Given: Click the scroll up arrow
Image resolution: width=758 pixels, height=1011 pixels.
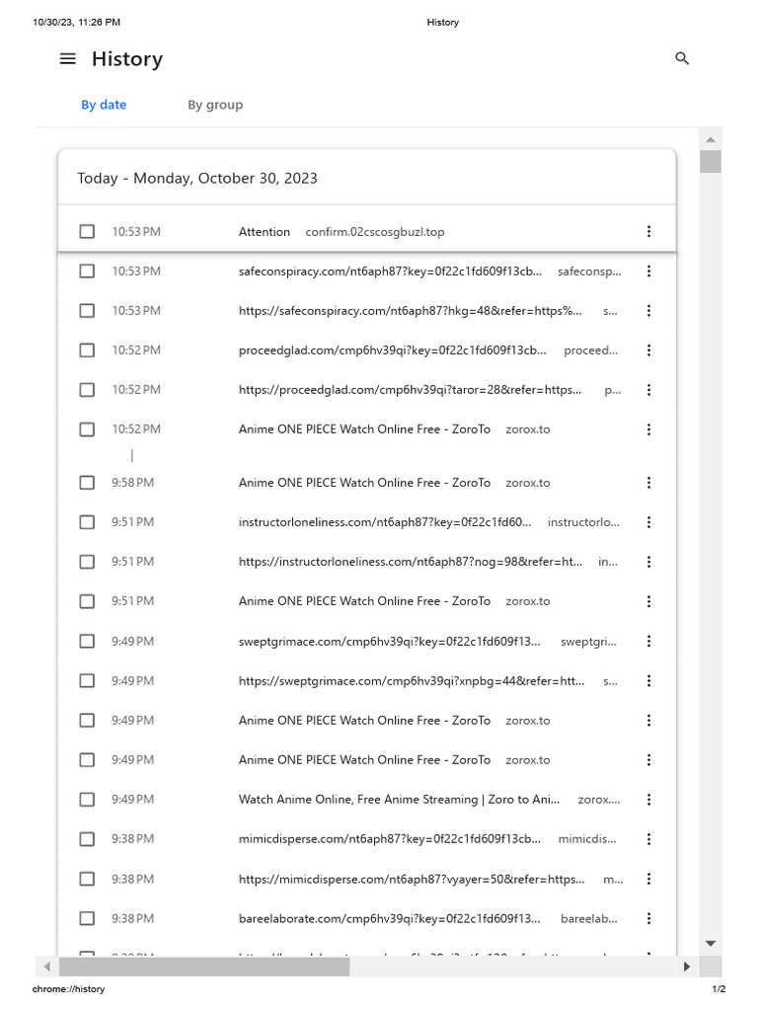Looking at the screenshot, I should coord(711,139).
